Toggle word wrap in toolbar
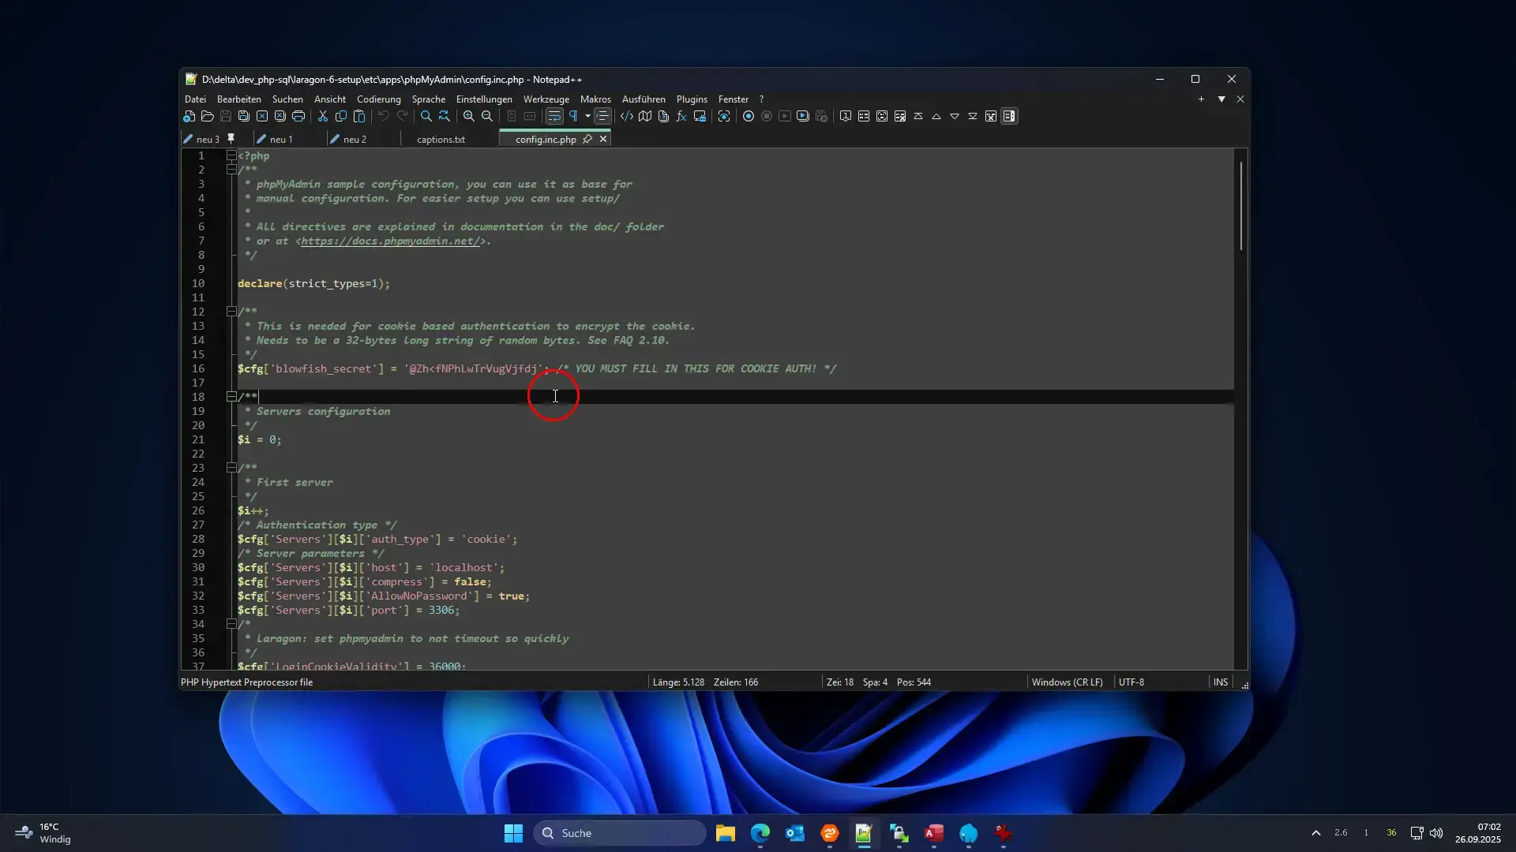Image resolution: width=1516 pixels, height=852 pixels. tap(554, 117)
